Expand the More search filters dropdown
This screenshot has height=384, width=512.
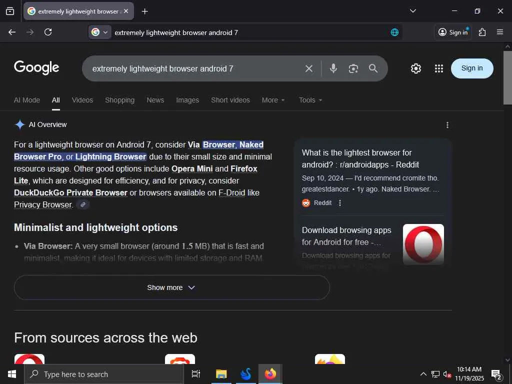click(273, 100)
